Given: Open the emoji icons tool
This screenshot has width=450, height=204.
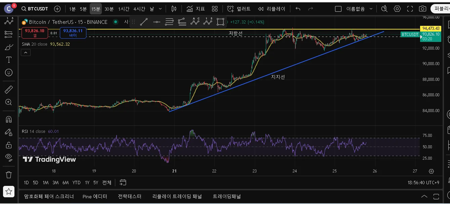Looking at the screenshot, I should click(9, 72).
